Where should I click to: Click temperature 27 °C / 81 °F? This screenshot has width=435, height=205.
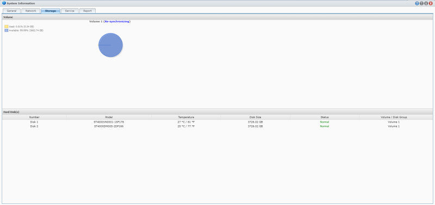pos(186,122)
